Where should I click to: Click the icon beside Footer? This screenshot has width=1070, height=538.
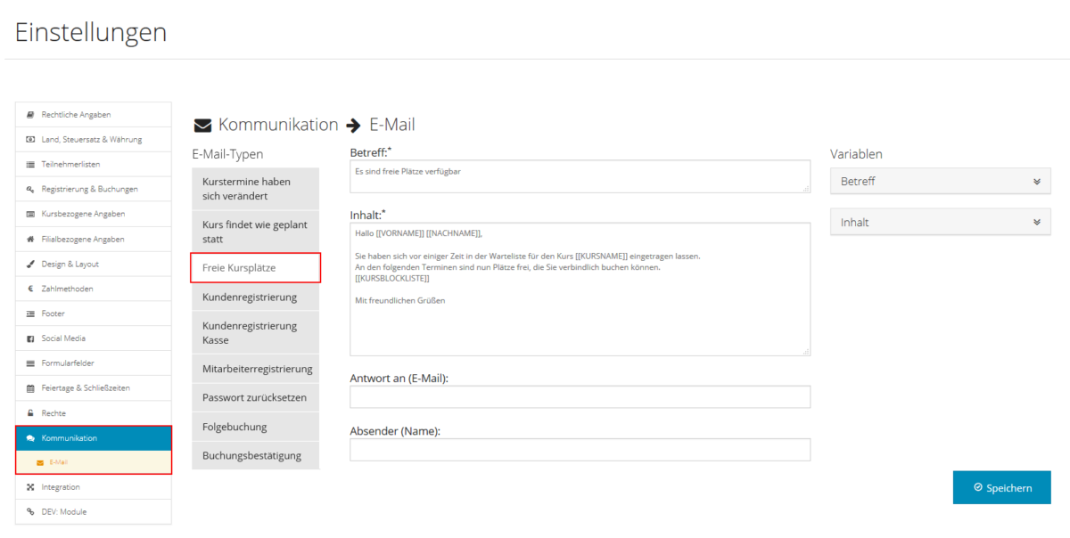click(30, 314)
